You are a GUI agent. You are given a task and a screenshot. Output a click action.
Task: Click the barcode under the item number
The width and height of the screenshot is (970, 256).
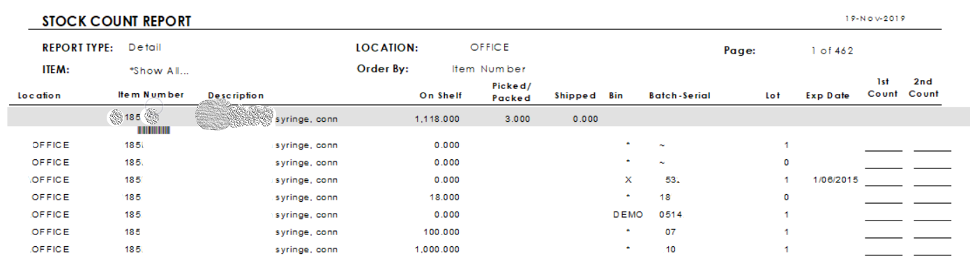coord(153,130)
